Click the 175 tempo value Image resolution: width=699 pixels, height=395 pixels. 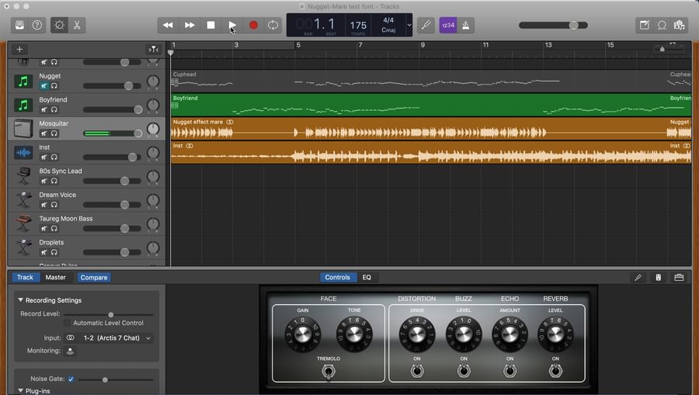click(x=358, y=26)
